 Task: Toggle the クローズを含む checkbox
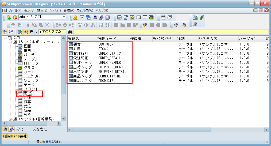18,129
